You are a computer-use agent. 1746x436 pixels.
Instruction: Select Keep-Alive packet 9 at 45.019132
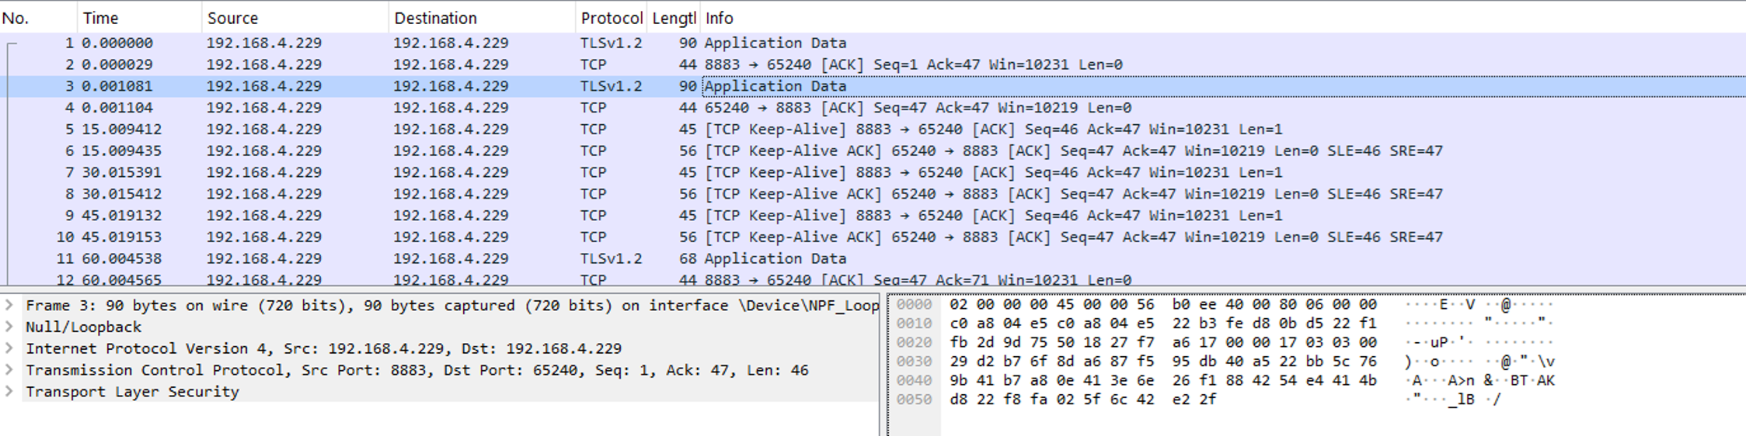point(873,216)
